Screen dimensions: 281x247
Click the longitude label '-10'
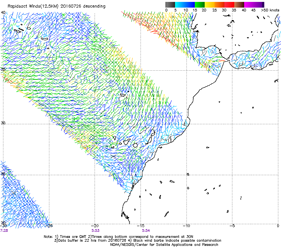tap(186, 226)
